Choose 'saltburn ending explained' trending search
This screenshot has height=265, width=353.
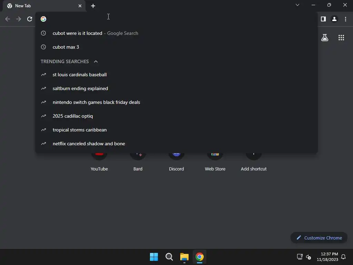(176, 88)
